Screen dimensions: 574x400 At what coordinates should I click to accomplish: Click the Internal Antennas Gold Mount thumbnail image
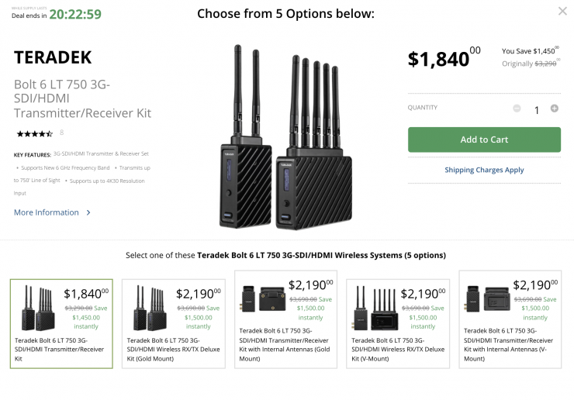pyautogui.click(x=261, y=298)
